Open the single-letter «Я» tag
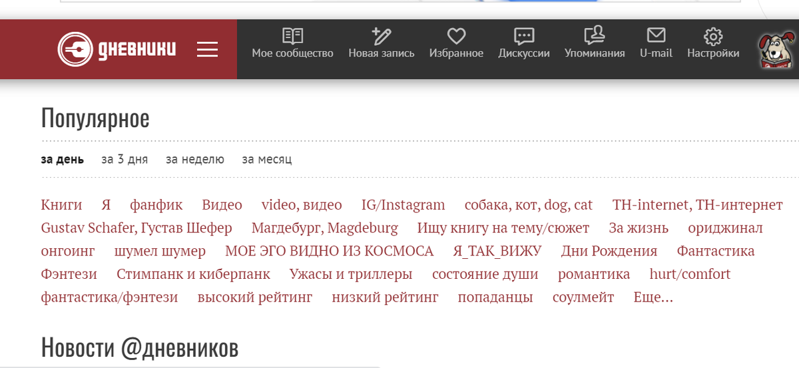 click(x=106, y=205)
